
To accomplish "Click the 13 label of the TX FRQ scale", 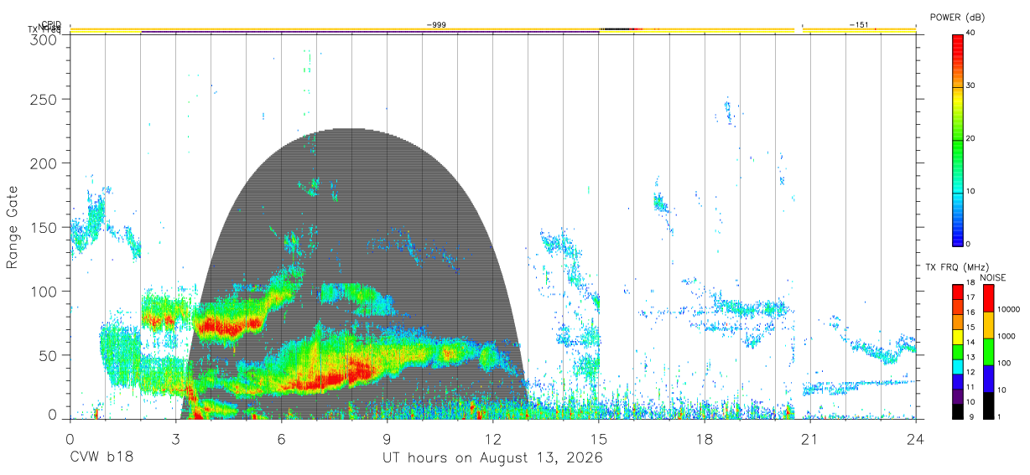I will pos(970,357).
